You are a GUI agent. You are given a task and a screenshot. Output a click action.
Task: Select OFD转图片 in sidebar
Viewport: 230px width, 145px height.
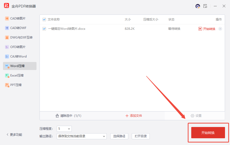(20, 47)
